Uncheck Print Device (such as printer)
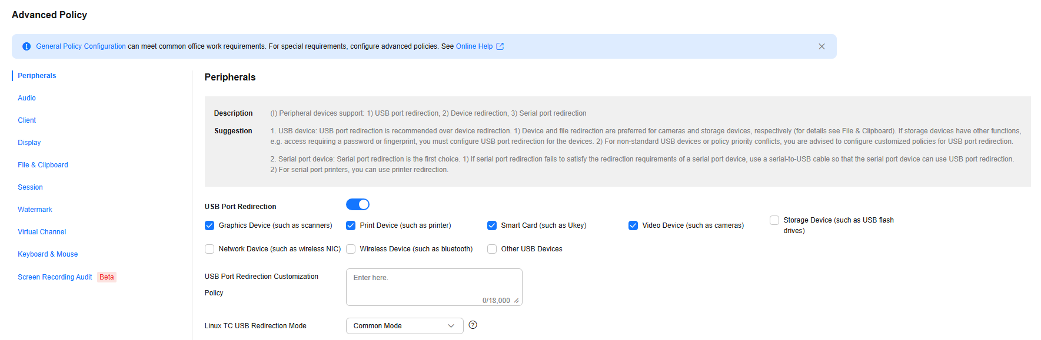The image size is (1041, 340). tap(351, 225)
